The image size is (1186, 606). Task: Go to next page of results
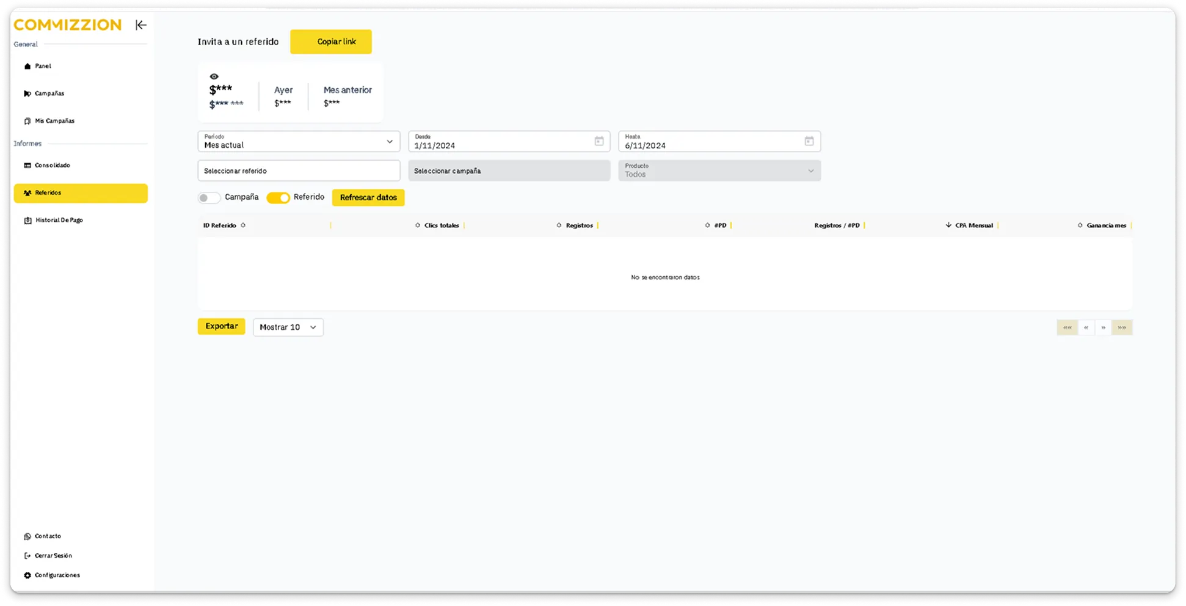[x=1103, y=327]
